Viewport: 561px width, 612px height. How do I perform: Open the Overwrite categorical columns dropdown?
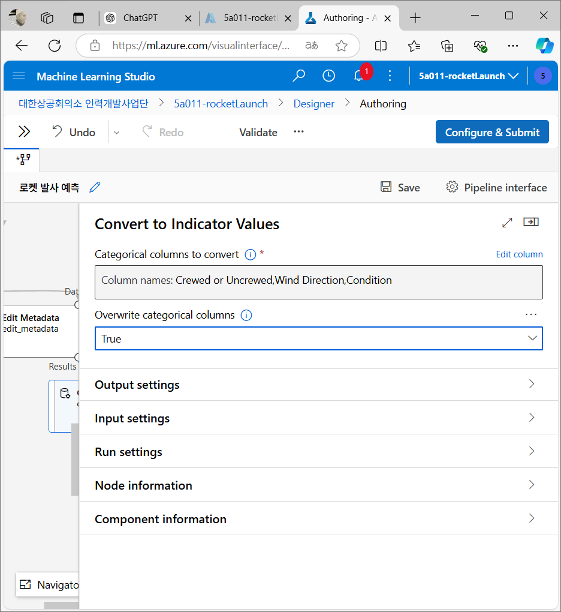click(319, 338)
